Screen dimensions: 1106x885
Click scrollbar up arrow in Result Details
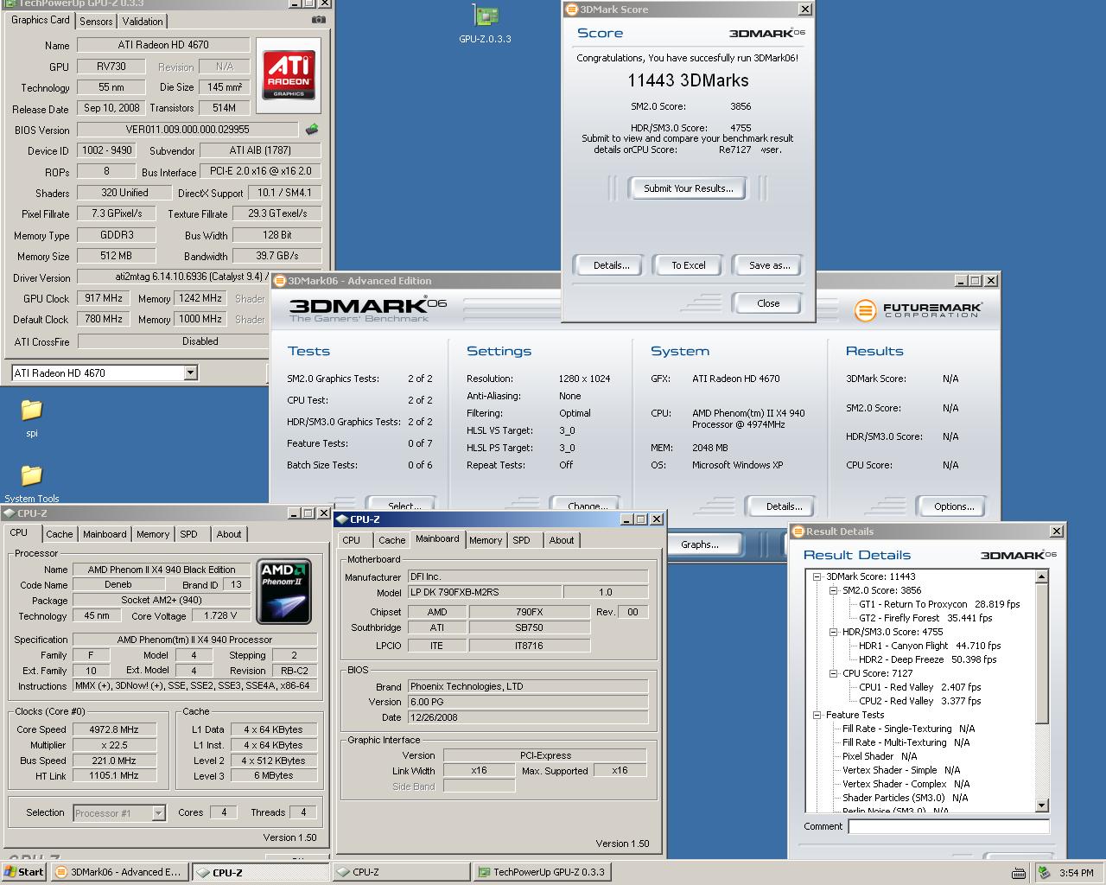pos(1041,576)
